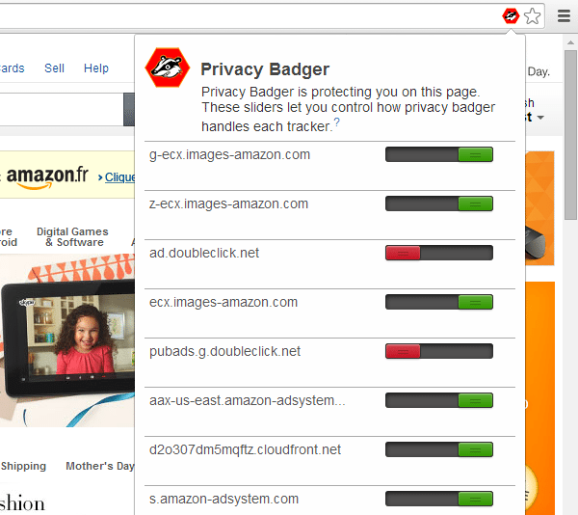Click the Privacy Badger logo in popup
Viewport: 578px width, 515px height.
click(168, 68)
